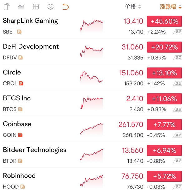Toggle Coinbase +7.77% change display badge
The image size is (187, 192).
coord(164,124)
